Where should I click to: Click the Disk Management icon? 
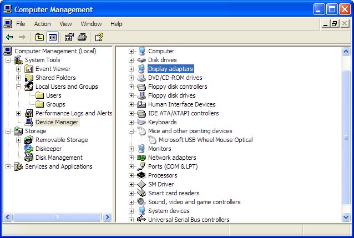coord(29,158)
